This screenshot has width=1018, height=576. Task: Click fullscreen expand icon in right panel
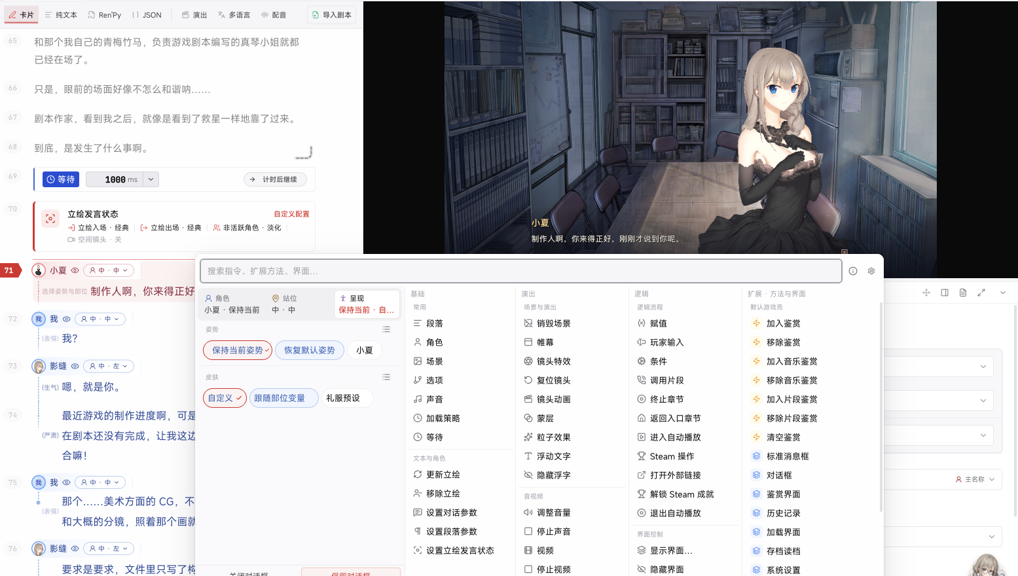[x=981, y=293]
